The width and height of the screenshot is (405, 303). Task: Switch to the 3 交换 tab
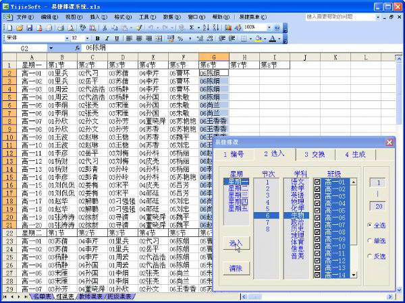pos(315,154)
